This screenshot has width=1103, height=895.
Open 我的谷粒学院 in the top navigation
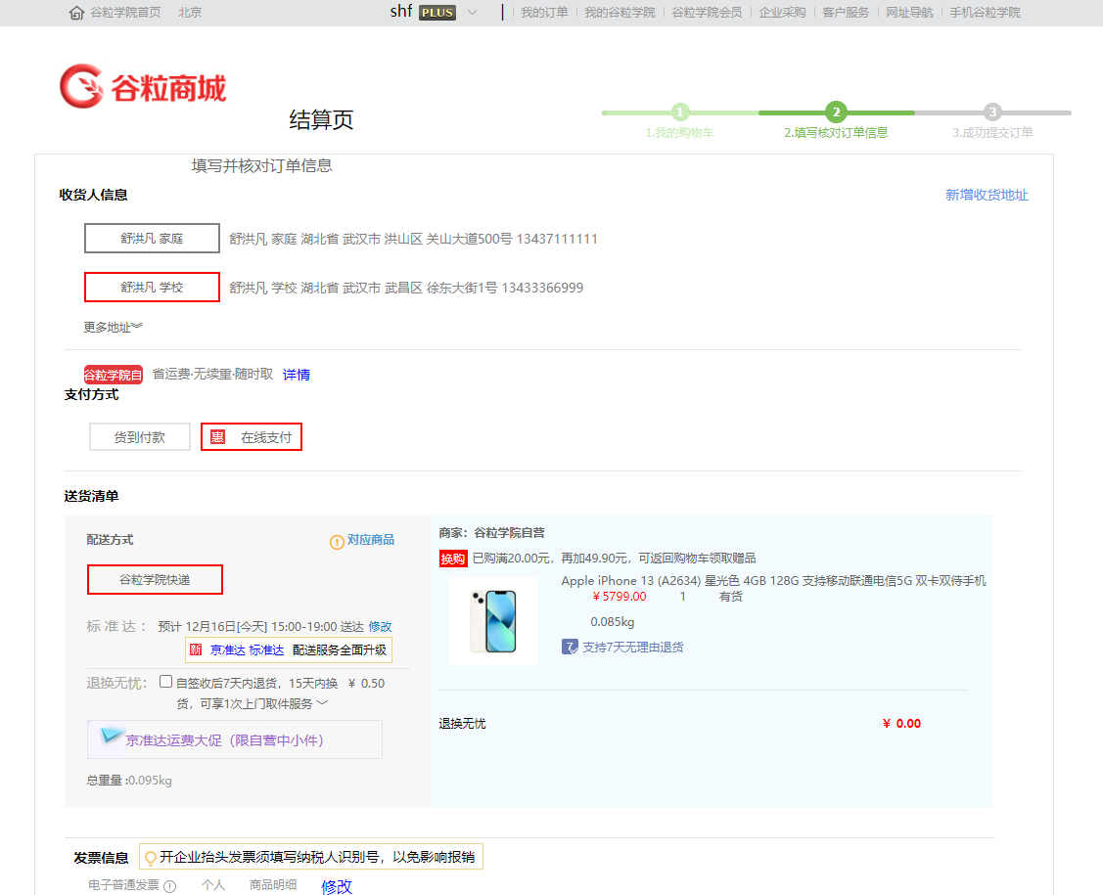[619, 13]
